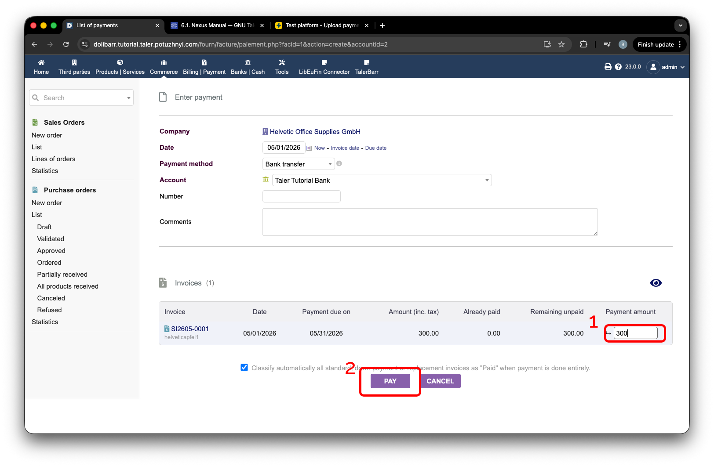Viewport: 714px width, 466px height.
Task: Open the Tools module icon
Action: 282,62
